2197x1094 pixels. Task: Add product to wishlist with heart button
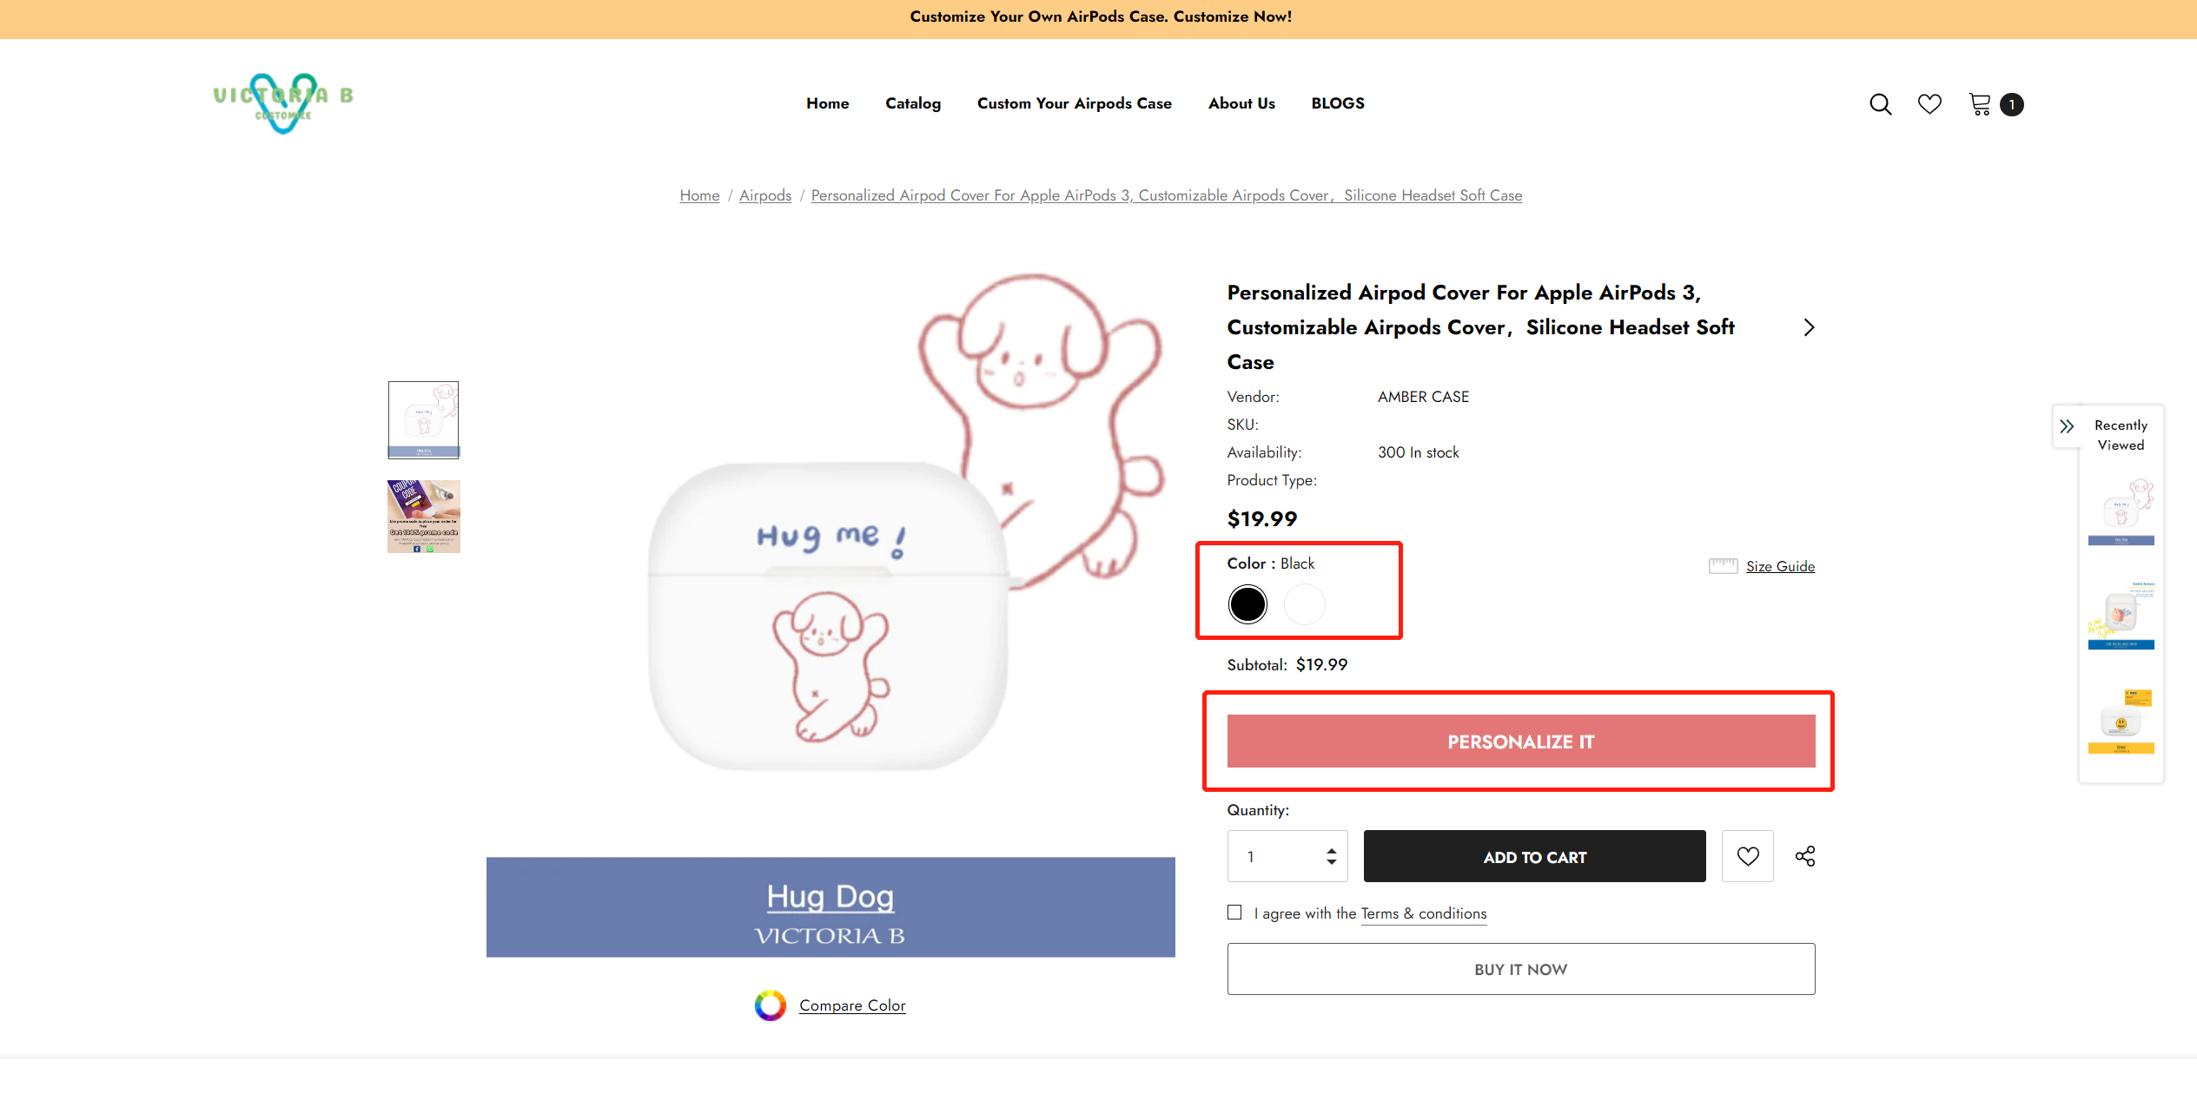tap(1748, 856)
